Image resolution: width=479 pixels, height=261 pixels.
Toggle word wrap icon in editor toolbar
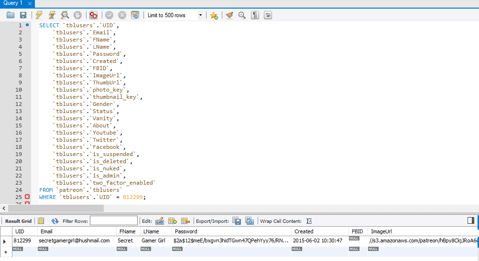268,15
